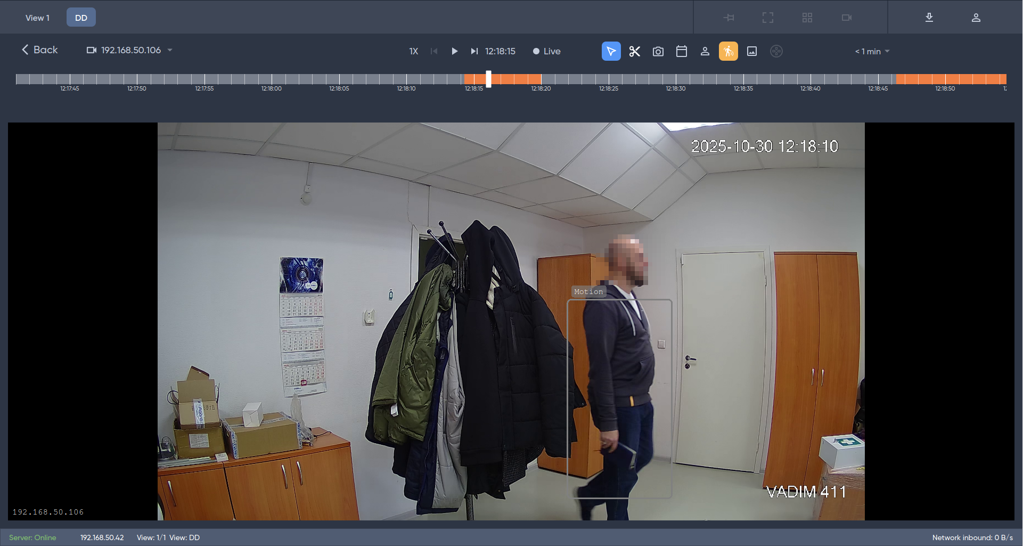
Task: Step to the previous frame
Action: [x=434, y=51]
